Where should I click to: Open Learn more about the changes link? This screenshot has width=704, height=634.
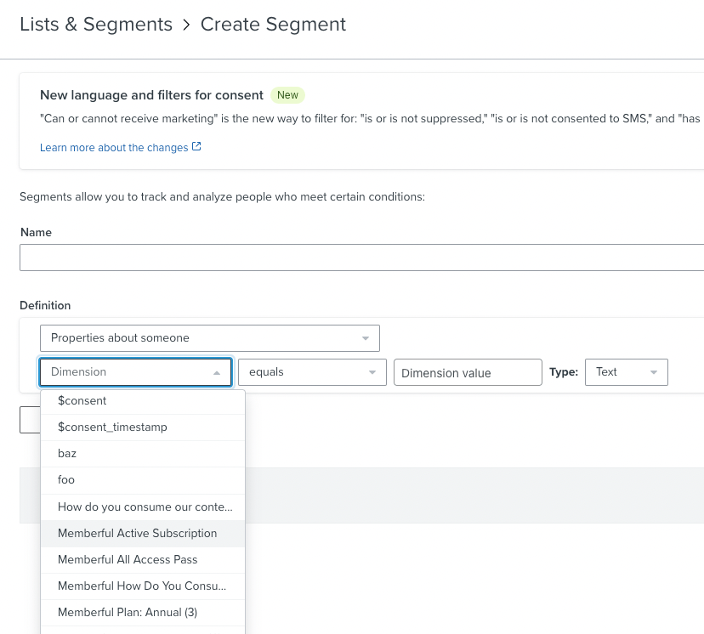click(x=114, y=148)
